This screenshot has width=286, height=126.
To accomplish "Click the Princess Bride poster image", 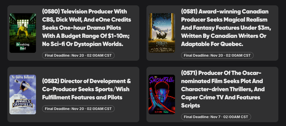I will point(162,33).
